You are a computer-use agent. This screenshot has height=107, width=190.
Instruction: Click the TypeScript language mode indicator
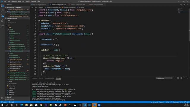point(176,102)
